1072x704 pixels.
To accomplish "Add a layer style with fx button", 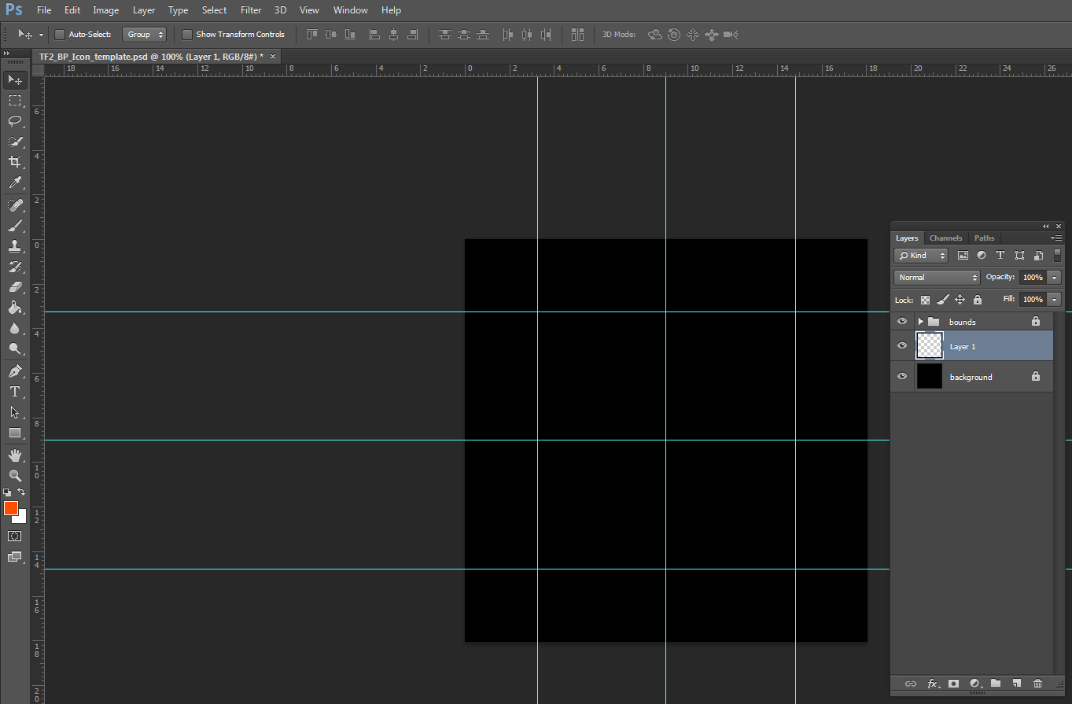I will click(x=933, y=684).
